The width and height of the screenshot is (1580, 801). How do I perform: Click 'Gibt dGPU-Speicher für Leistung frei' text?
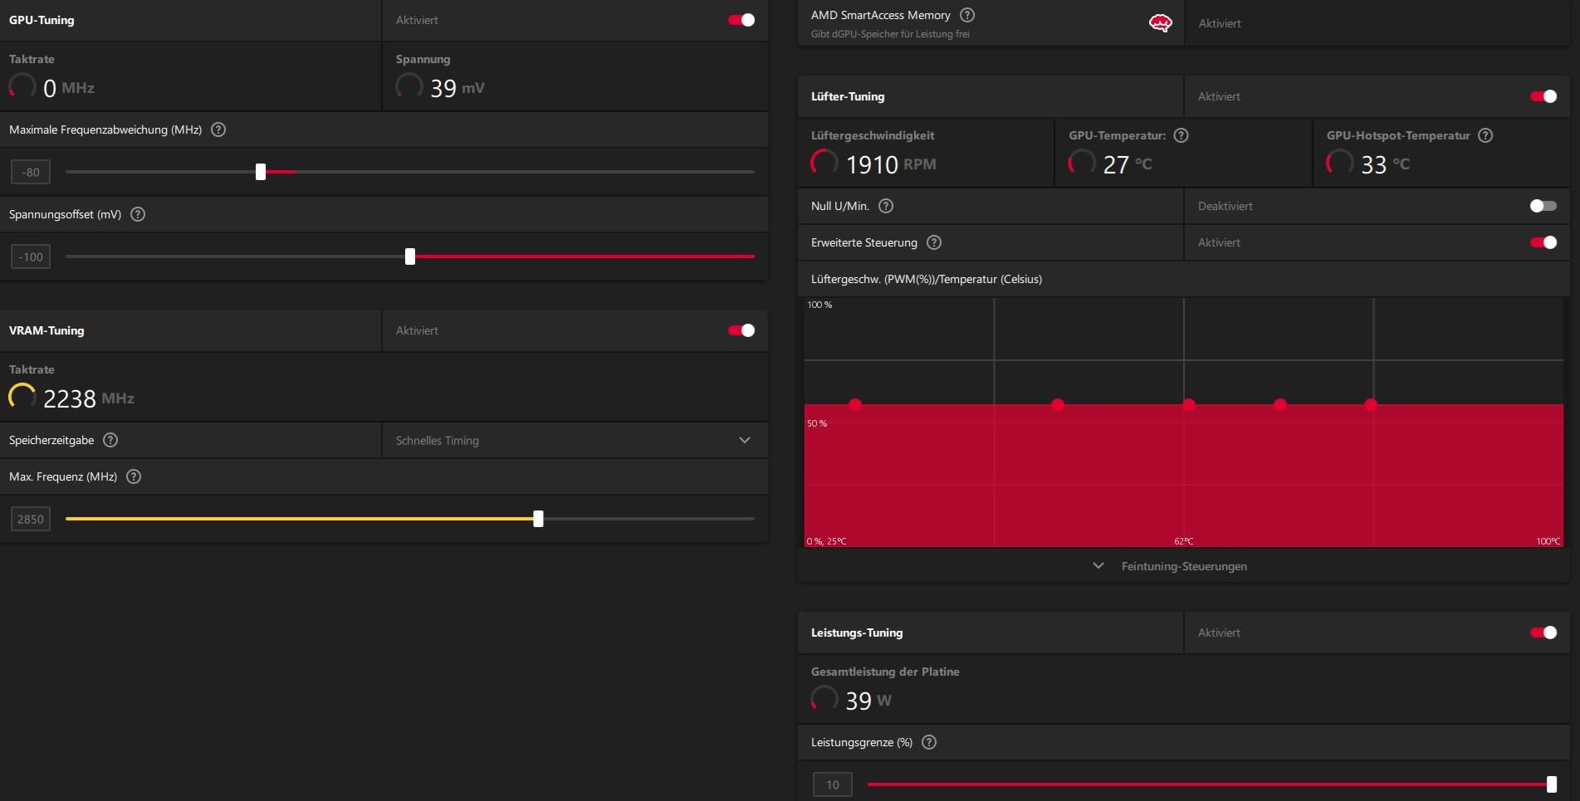coord(890,34)
